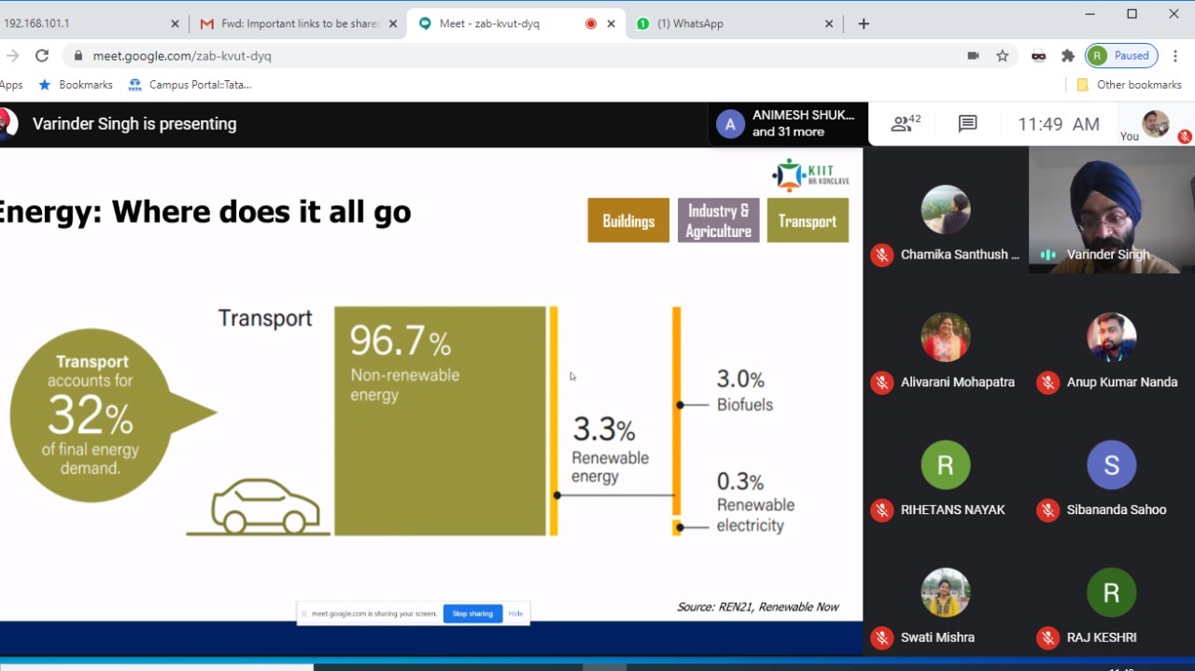Expand the ANIMESH SHUK... and 31 more notification
This screenshot has height=671, width=1195.
pyautogui.click(x=788, y=123)
